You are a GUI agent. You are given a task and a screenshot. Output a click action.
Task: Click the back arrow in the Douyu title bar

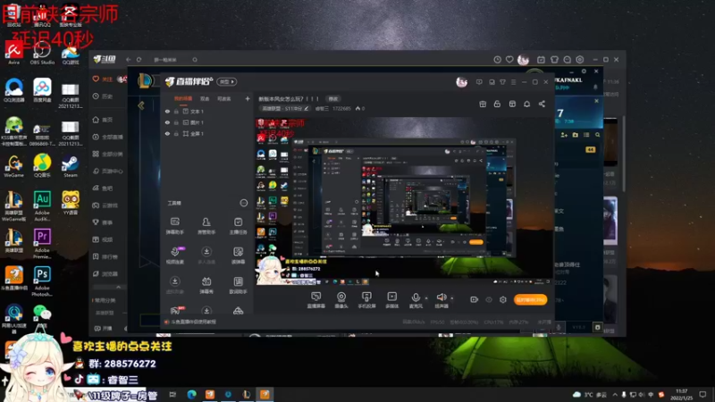(128, 60)
